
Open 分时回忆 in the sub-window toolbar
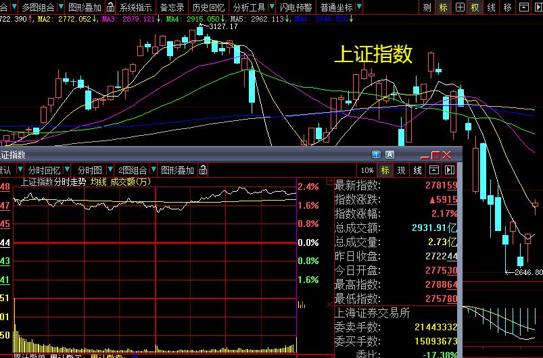coord(44,170)
